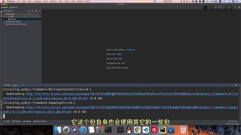241x135 pixels.
Task: Open Visual Studio Code from the Dock
Action: (146, 130)
